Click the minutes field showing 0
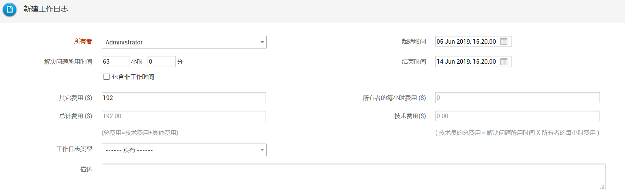This screenshot has height=195, width=625. (x=161, y=61)
